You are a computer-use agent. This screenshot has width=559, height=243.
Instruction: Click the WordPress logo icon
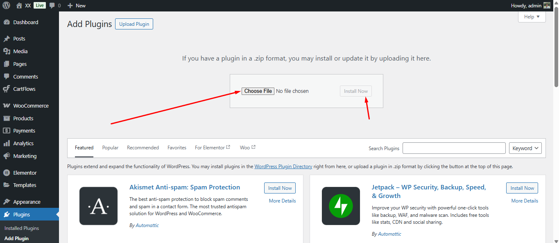(7, 6)
